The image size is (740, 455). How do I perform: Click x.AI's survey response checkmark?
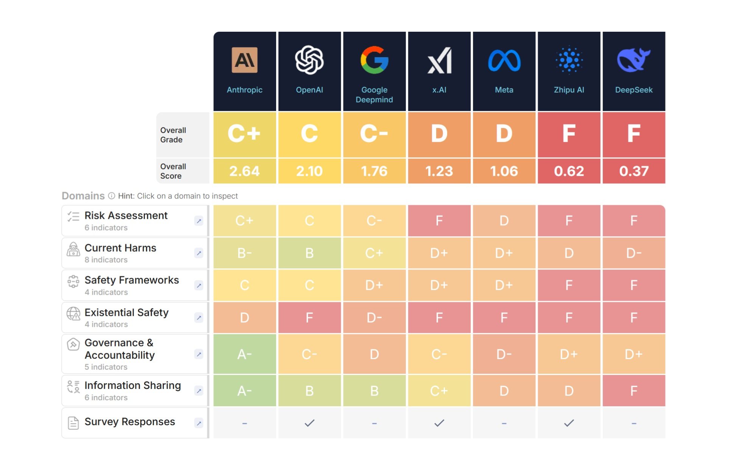pos(439,423)
